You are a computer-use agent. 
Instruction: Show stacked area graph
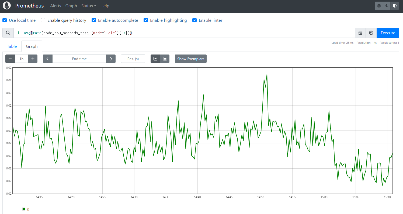[x=165, y=59]
